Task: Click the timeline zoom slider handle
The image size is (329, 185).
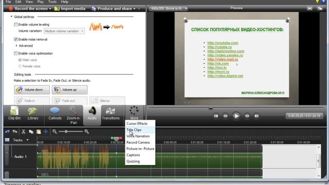Action: click(x=66, y=132)
